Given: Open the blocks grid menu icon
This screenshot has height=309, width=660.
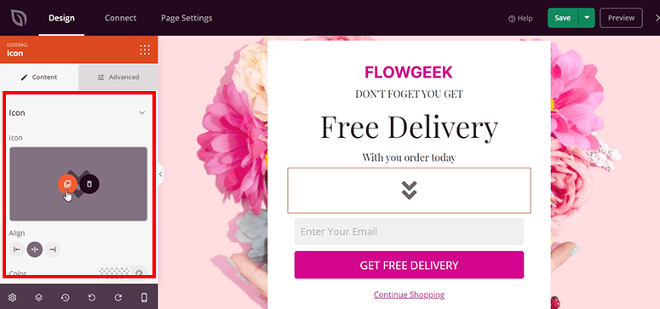Looking at the screenshot, I should 145,49.
